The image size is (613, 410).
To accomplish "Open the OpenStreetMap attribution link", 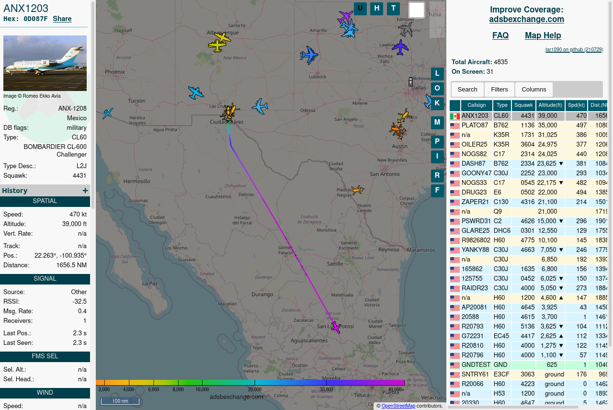I will click(398, 406).
